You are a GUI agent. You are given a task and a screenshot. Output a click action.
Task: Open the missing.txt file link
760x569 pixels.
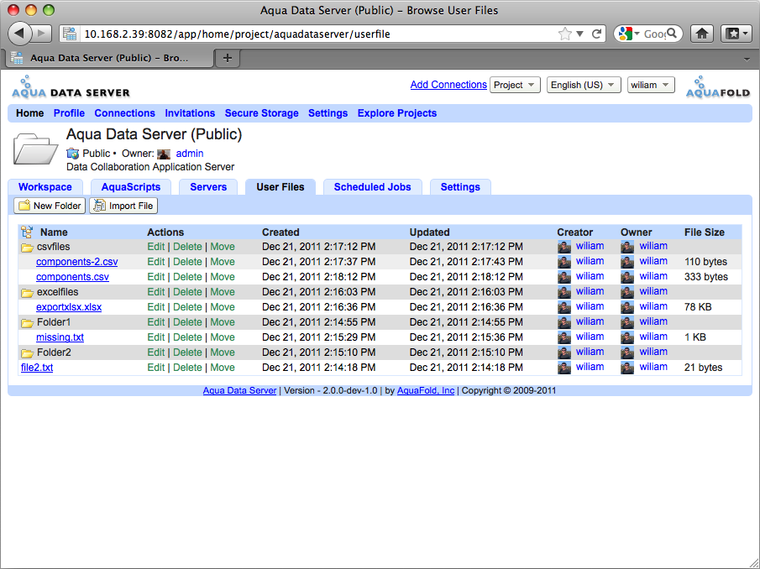click(x=60, y=337)
